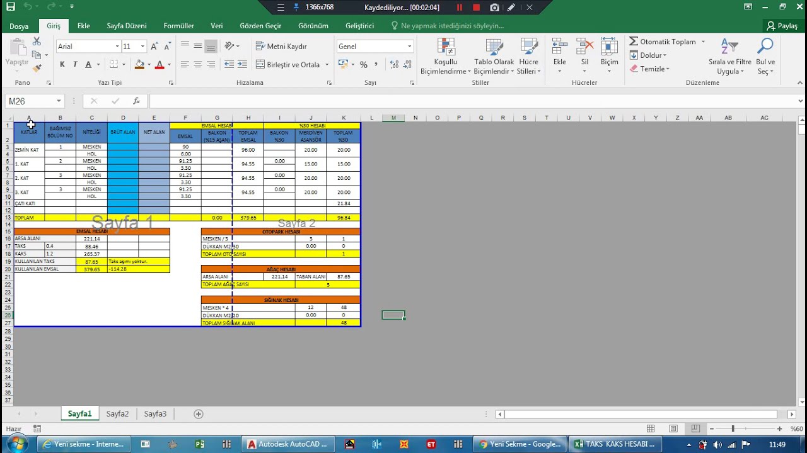
Task: Select the Sayfa2 sheet tab
Action: pyautogui.click(x=117, y=414)
